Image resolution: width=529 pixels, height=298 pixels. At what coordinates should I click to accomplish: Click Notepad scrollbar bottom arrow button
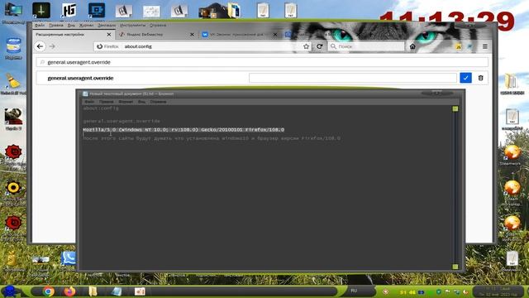click(455, 267)
